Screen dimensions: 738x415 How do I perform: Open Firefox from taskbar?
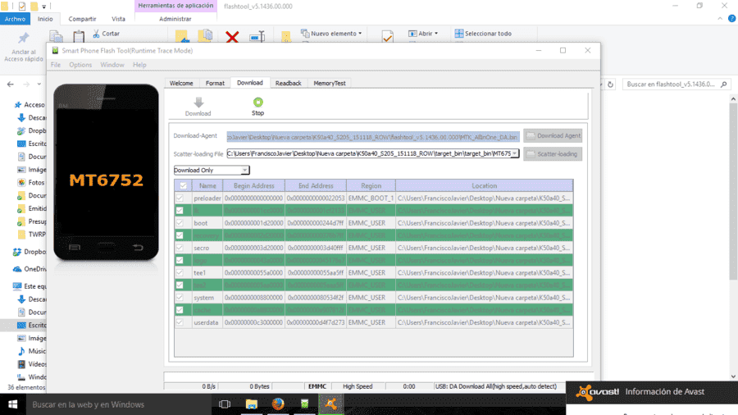pos(278,404)
